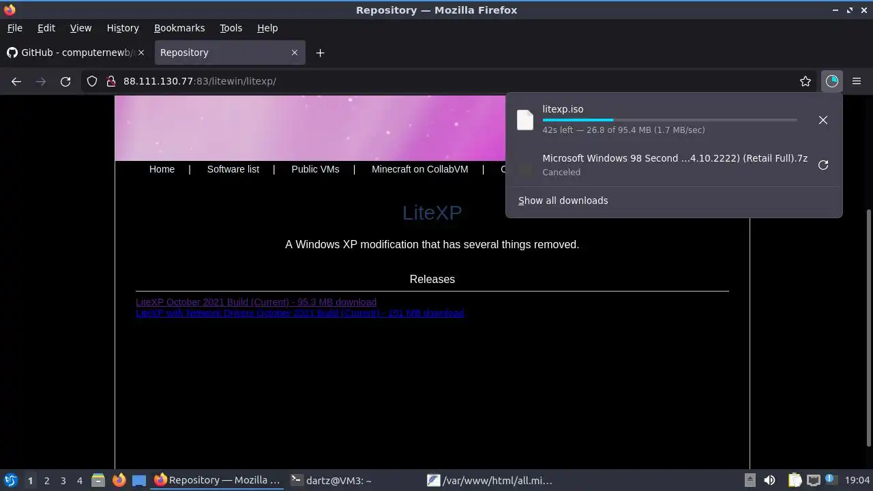Switch to workspace 3
This screenshot has width=873, height=491.
click(x=63, y=480)
